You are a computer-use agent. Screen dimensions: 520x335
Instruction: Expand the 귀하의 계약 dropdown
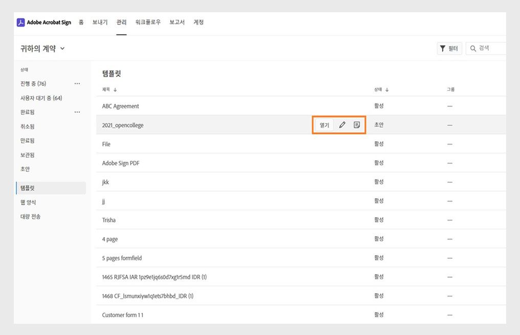pyautogui.click(x=63, y=47)
